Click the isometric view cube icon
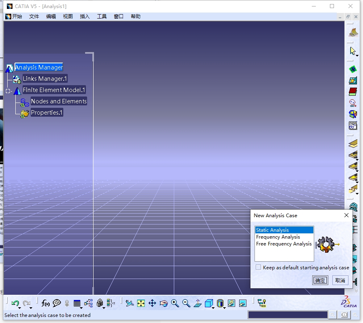The image size is (363, 323). pos(209,303)
